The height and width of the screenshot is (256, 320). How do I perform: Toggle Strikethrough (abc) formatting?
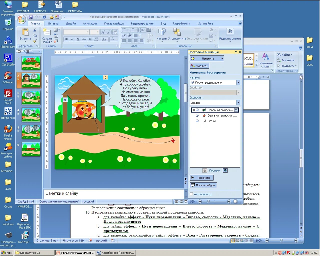tap(84, 39)
